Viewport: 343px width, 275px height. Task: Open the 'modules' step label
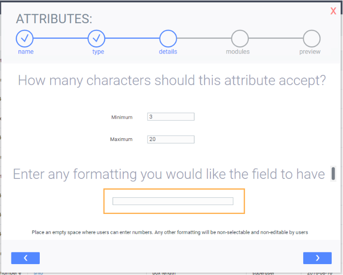(238, 52)
